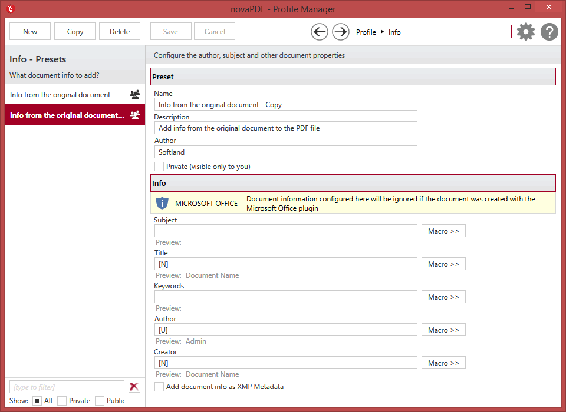Click the preset Name input field
Screen dimensions: 566x412
click(x=286, y=105)
